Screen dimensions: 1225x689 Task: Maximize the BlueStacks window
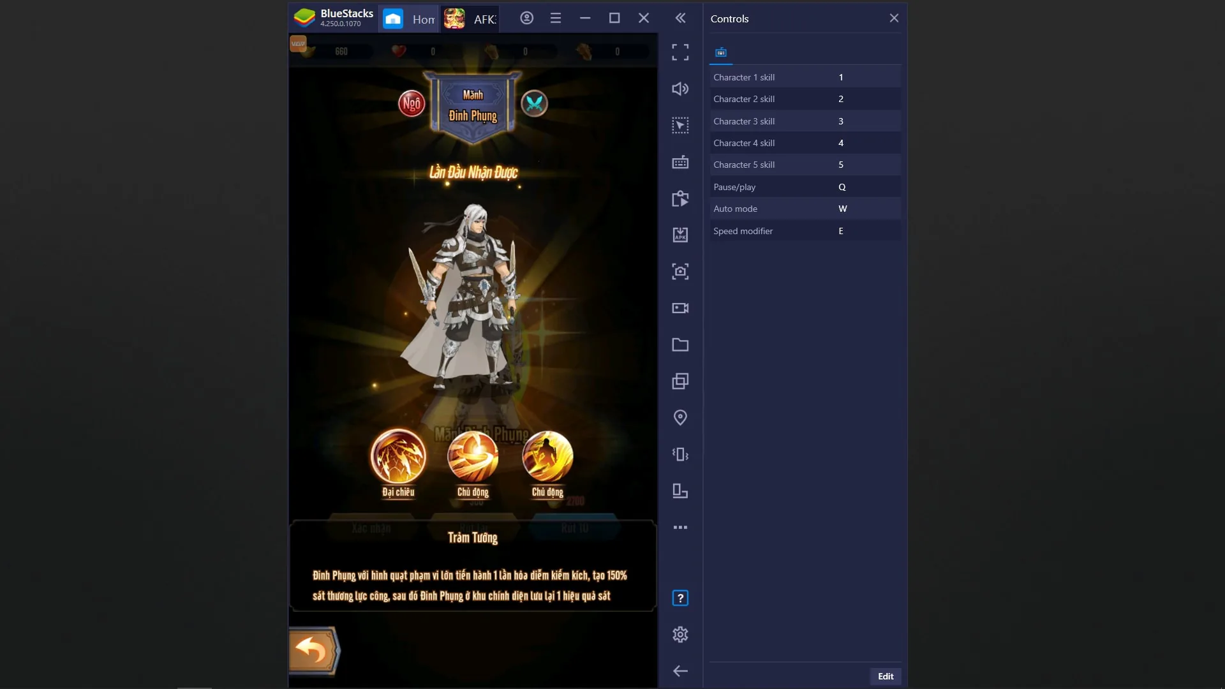614,18
